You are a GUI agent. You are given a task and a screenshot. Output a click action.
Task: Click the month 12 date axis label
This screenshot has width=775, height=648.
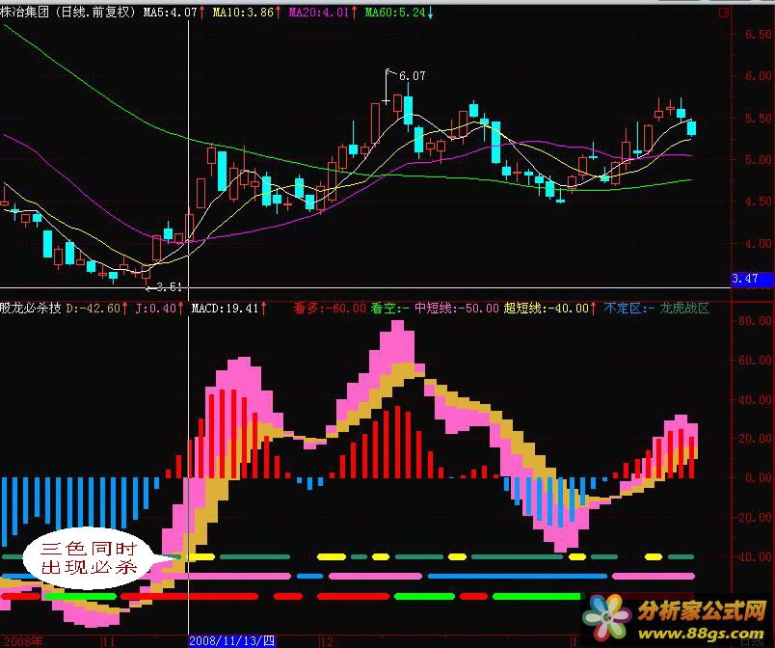(x=327, y=641)
